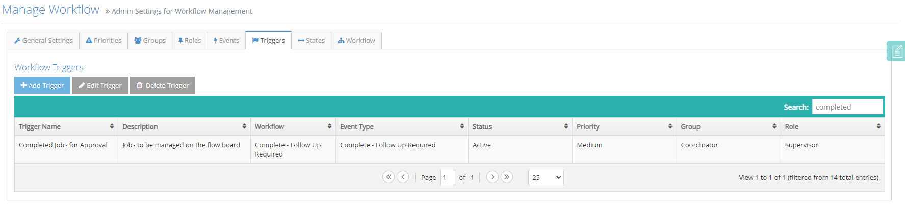The image size is (905, 208).
Task: Open the rows-per-page dropdown showing 25
Action: point(546,177)
